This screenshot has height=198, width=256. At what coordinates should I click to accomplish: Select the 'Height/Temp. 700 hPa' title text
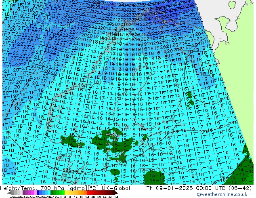pyautogui.click(x=32, y=188)
